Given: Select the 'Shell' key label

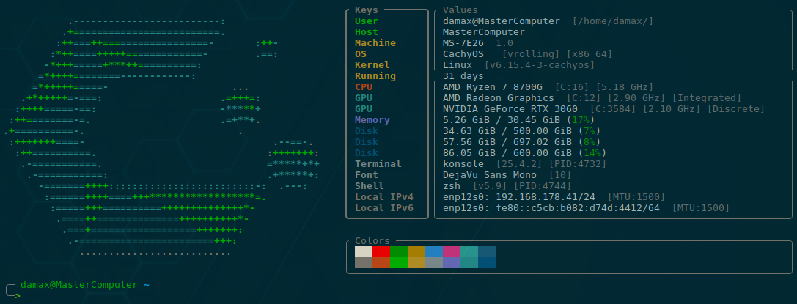Looking at the screenshot, I should pos(370,186).
